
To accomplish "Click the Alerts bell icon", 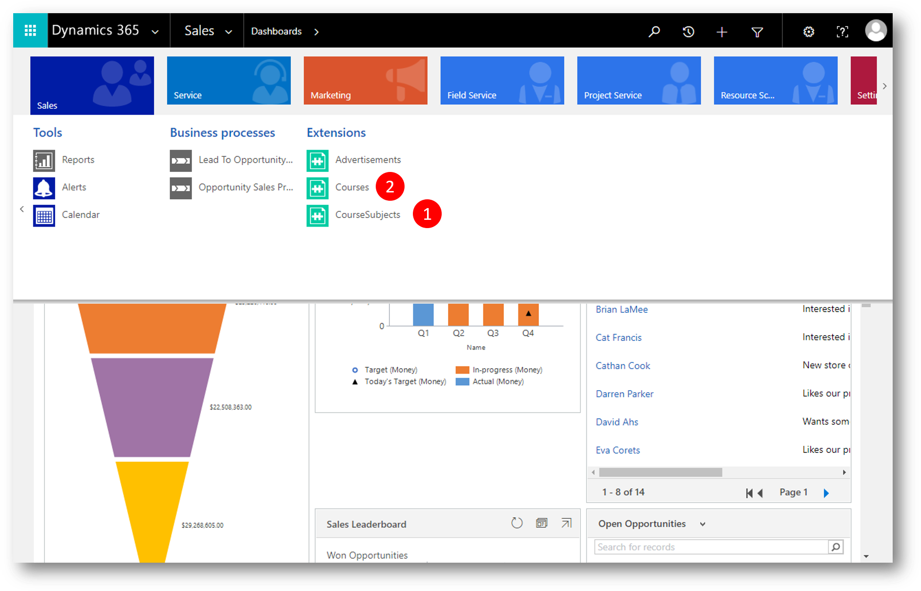I will 44,188.
